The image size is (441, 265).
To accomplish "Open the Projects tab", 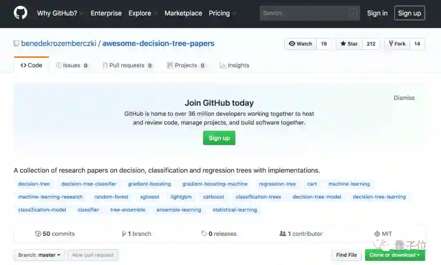I will (186, 66).
